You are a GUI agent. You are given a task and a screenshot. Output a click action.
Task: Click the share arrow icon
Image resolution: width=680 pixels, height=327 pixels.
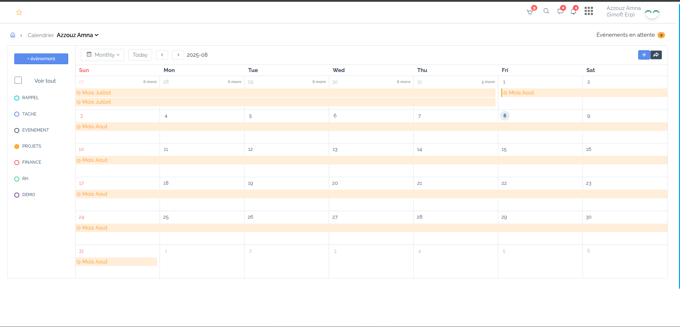[x=656, y=55]
